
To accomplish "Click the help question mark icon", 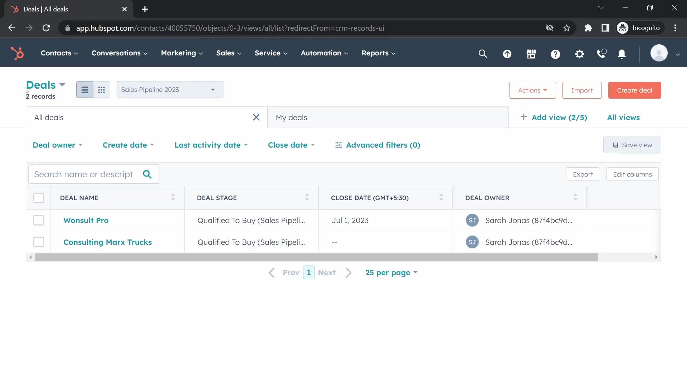I will (x=555, y=53).
